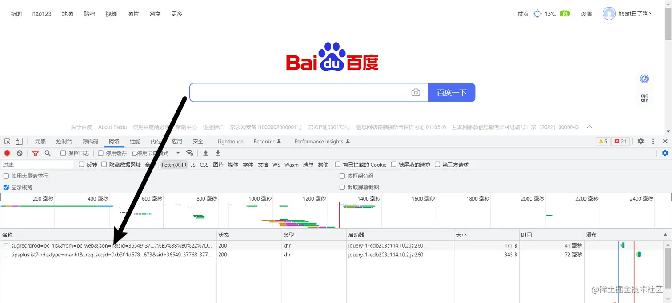
Task: Open network search magnifier icon
Action: 48,153
